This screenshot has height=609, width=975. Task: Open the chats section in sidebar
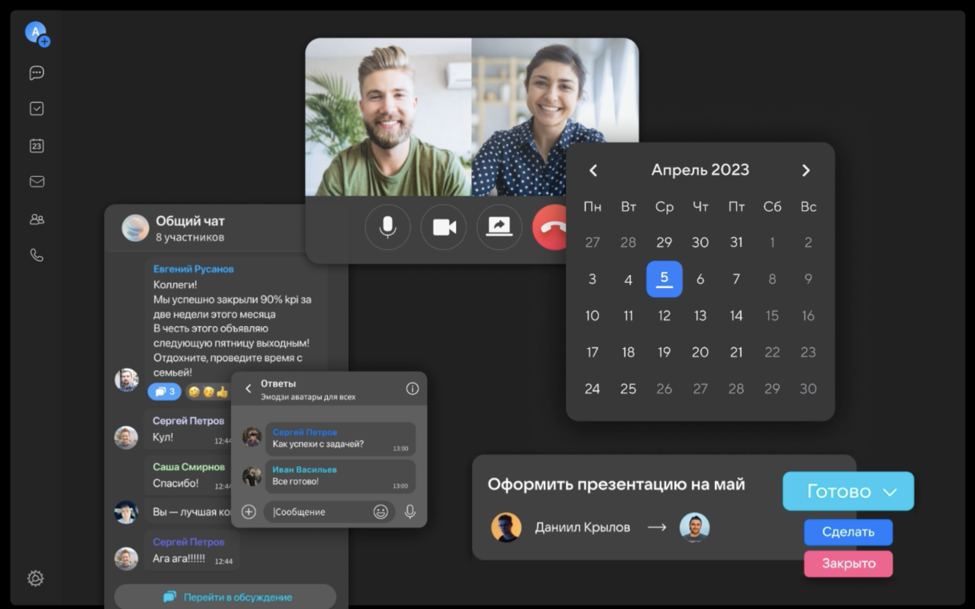(37, 73)
